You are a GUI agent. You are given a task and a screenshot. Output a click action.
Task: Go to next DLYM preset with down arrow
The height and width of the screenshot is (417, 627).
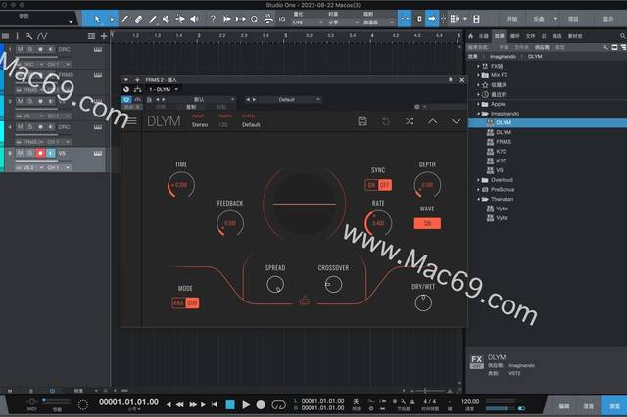click(x=456, y=121)
